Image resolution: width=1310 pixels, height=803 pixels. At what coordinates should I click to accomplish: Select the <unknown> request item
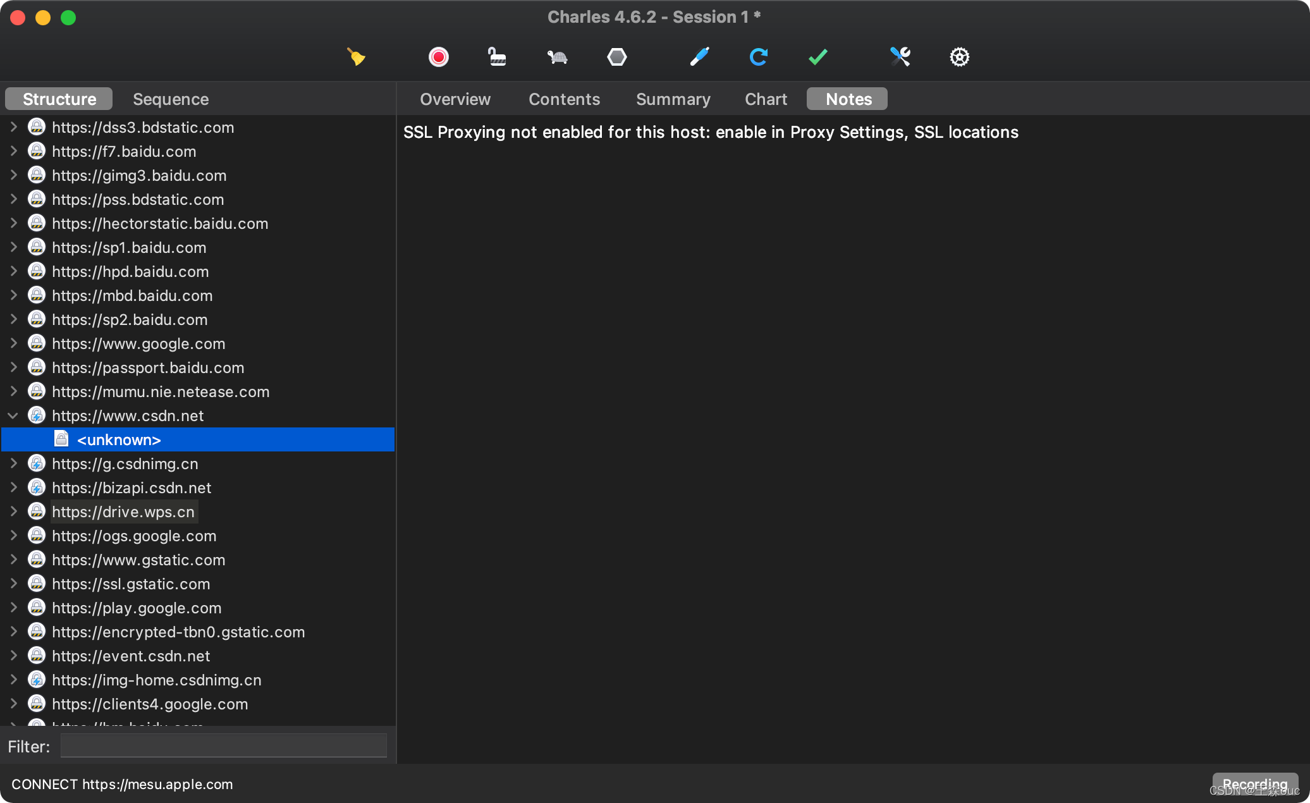coord(119,439)
